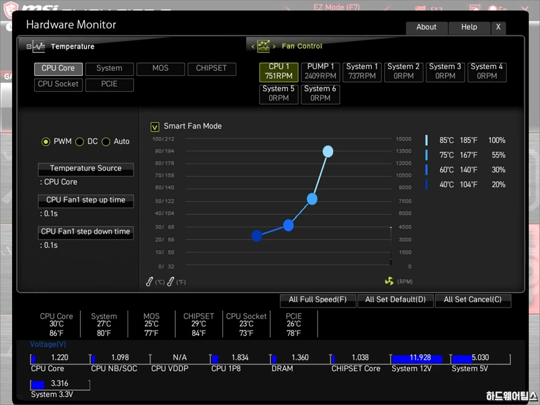Choose the System 4 fan tab
The image size is (540, 405).
[487, 72]
